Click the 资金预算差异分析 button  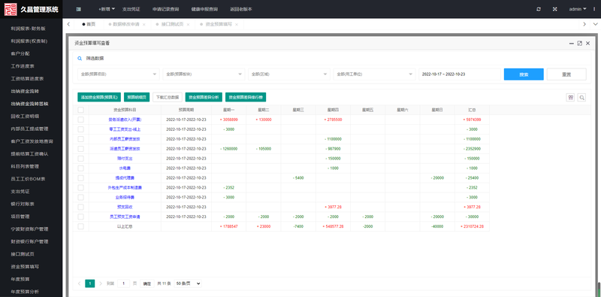click(204, 98)
